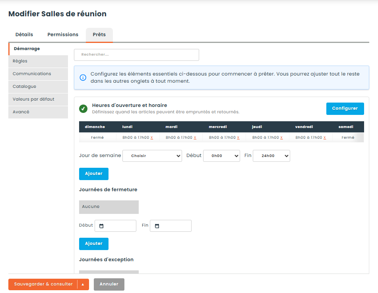Image resolution: width=378 pixels, height=293 pixels.
Task: Open the Jour de semaine dropdown
Action: (x=152, y=156)
